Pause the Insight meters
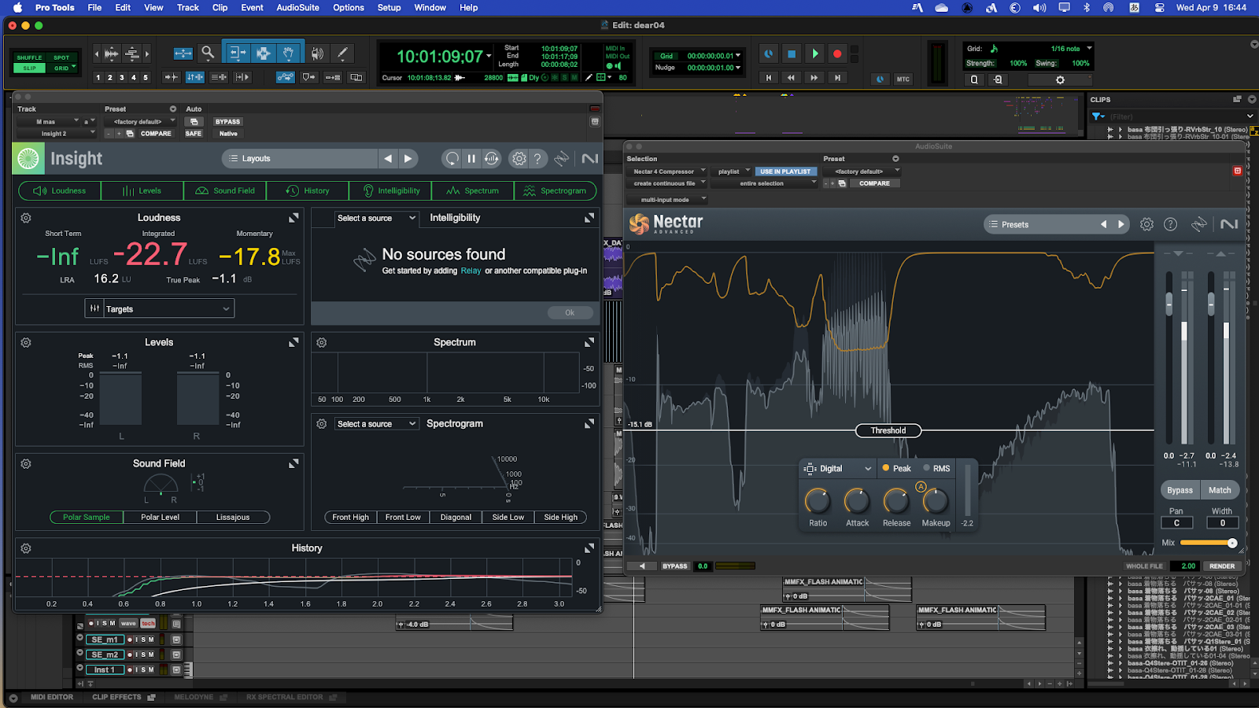 pyautogui.click(x=471, y=159)
